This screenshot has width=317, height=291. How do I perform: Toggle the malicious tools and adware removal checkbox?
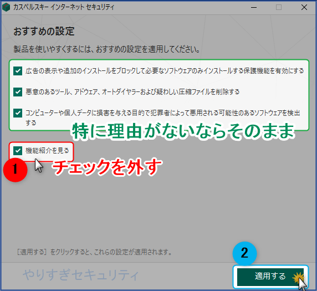pos(18,92)
